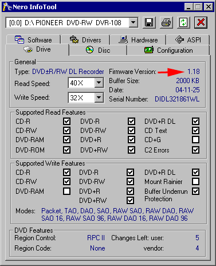This screenshot has height=266, width=216.
Task: Click the buffer size value 2000 KB
Action: click(x=187, y=81)
